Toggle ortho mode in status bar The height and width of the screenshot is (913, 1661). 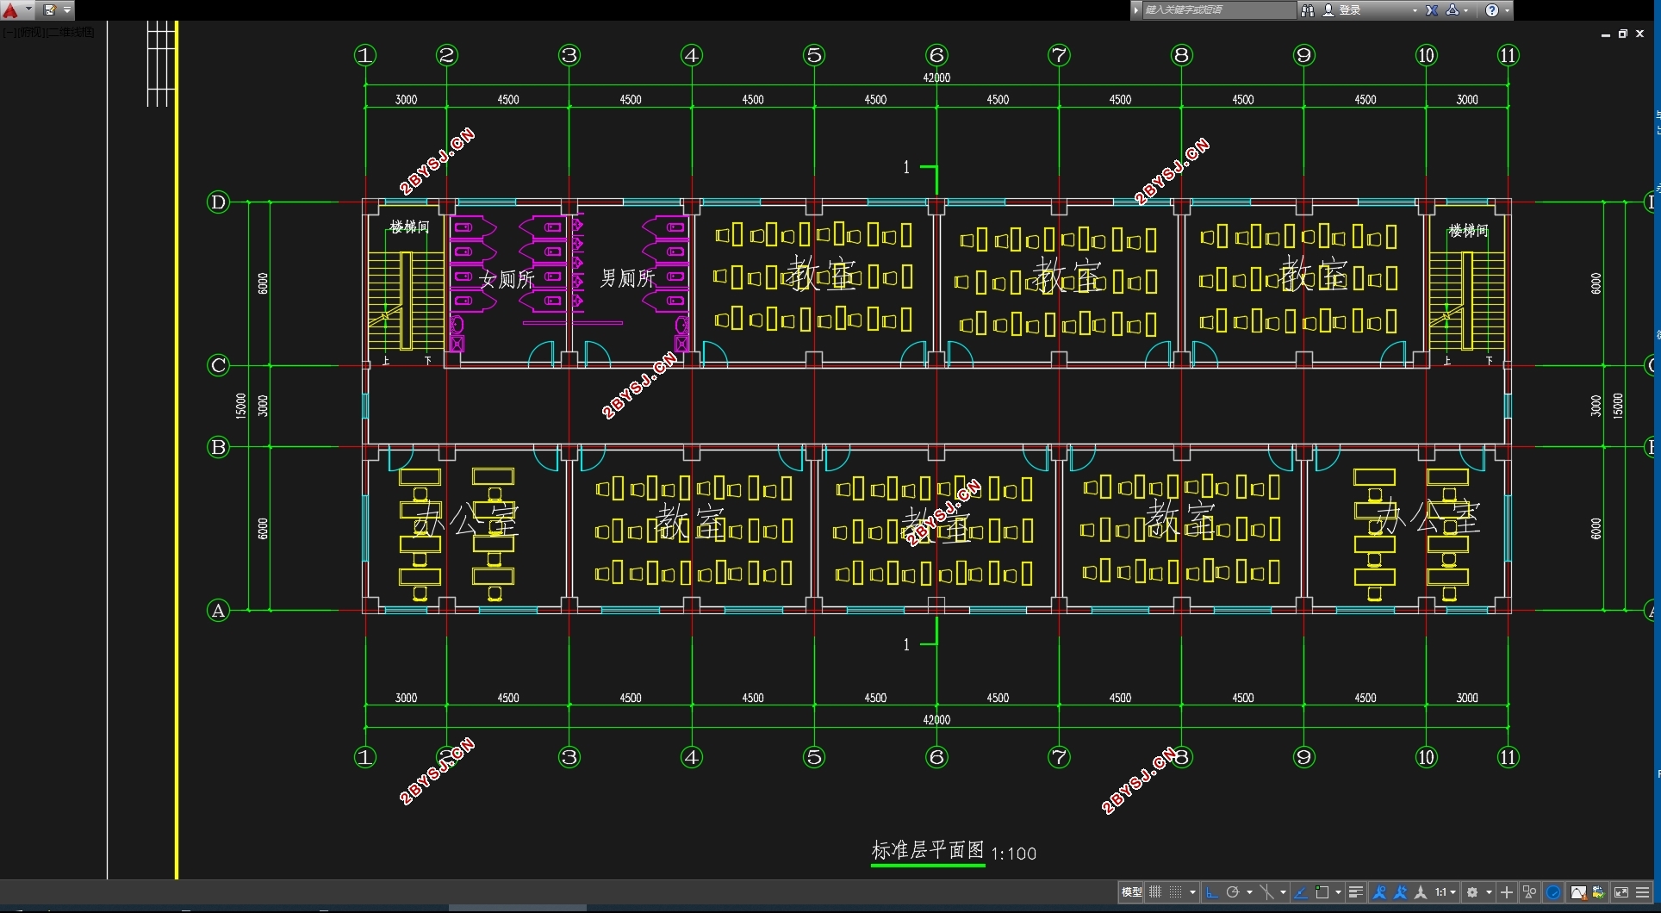coord(1211,892)
